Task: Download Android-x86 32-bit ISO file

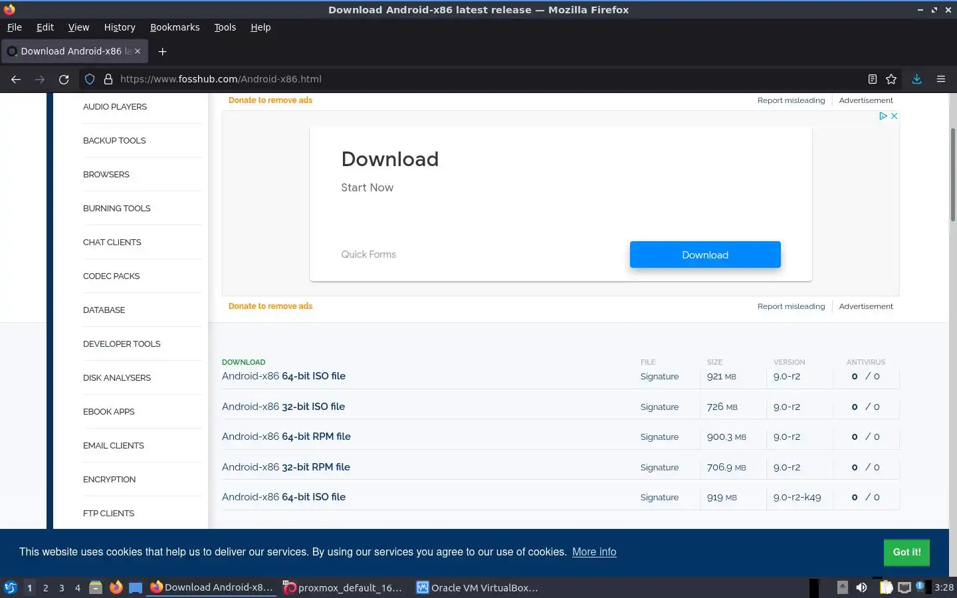Action: 284,407
